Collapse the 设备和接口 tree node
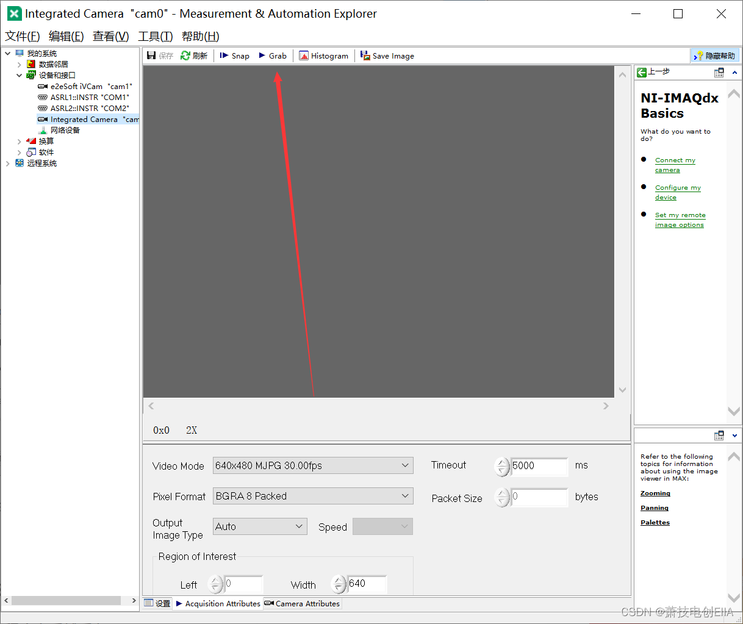The width and height of the screenshot is (743, 624). [19, 76]
